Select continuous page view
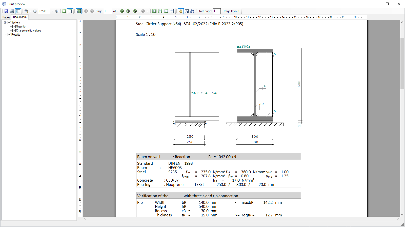 click(x=160, y=11)
